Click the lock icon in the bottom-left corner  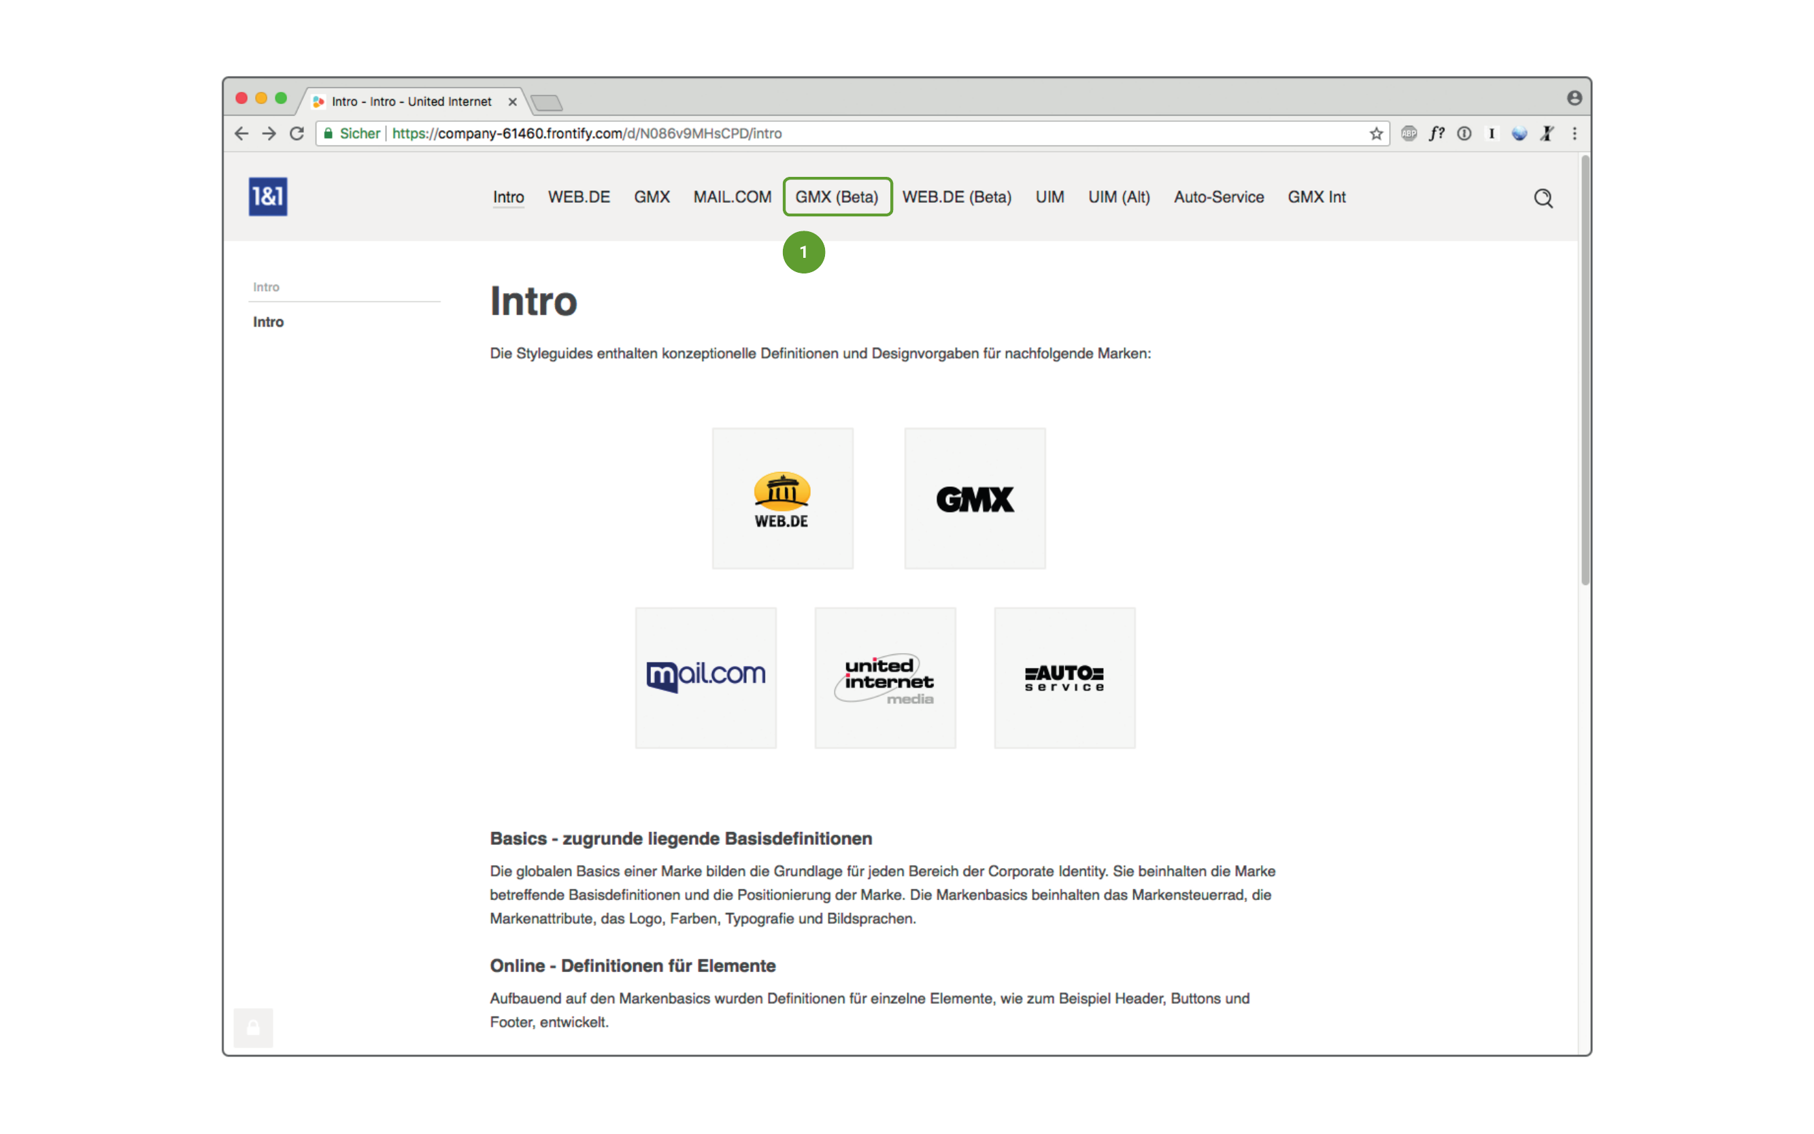click(x=253, y=1027)
